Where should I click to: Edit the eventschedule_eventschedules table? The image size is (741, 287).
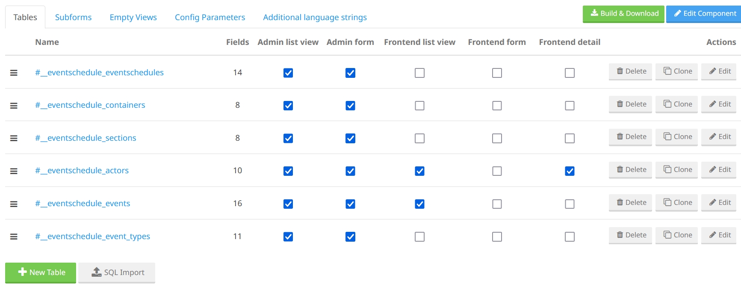[719, 71]
